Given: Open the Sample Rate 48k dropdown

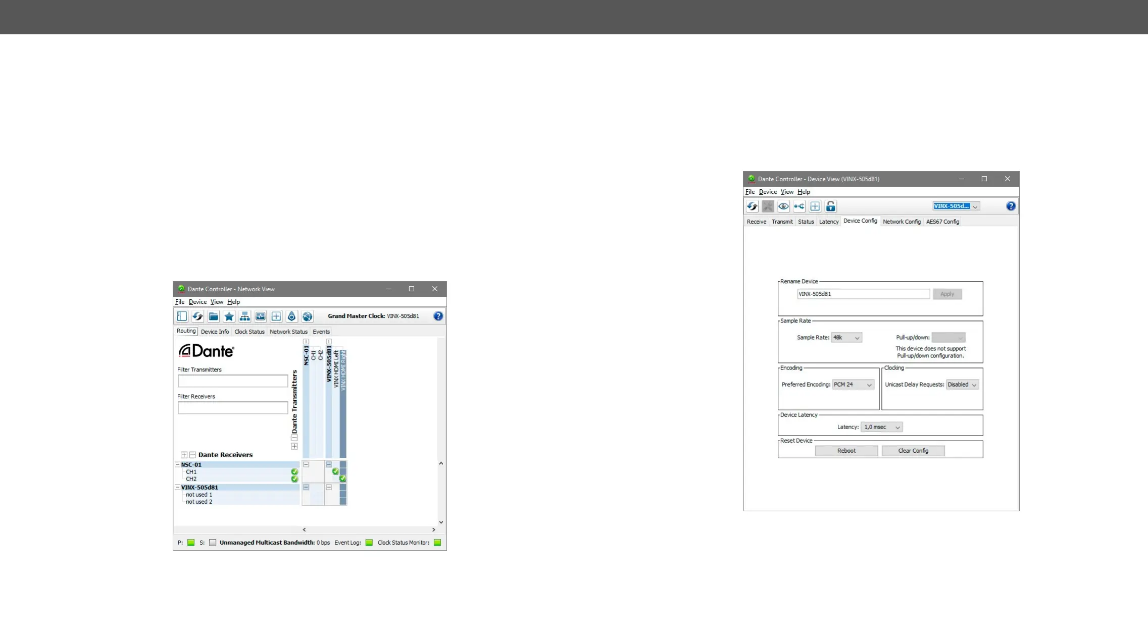Looking at the screenshot, I should (847, 338).
